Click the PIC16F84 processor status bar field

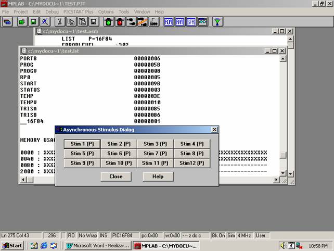[x=125, y=235]
